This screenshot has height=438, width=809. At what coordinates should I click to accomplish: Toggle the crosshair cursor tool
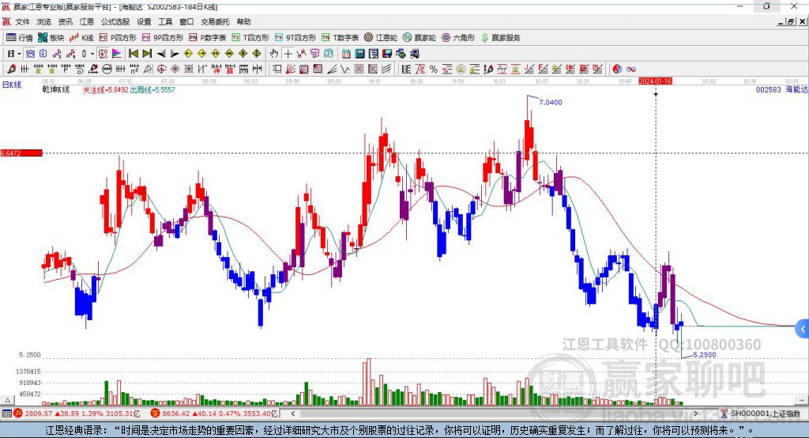click(x=288, y=54)
